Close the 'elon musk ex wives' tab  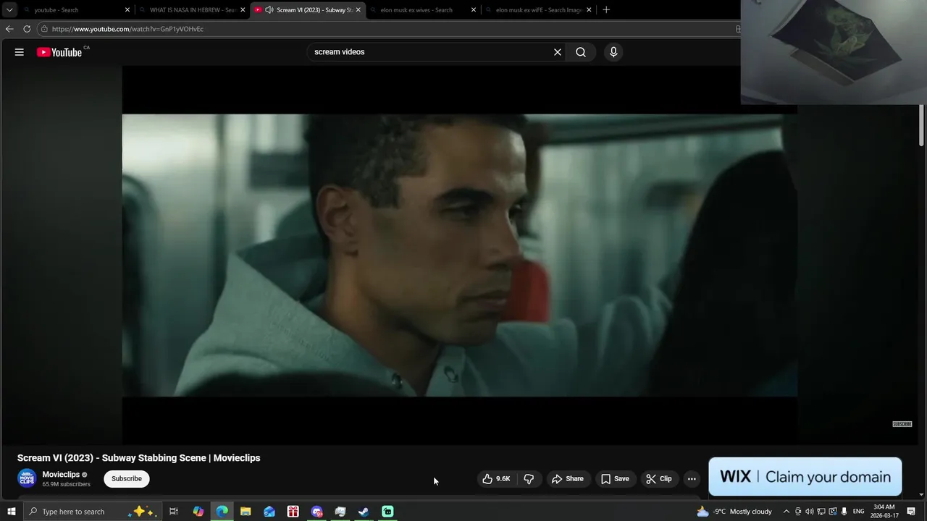(474, 10)
